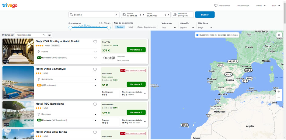Select the 231 € map price marker
The height and width of the screenshot is (140, 286).
(228, 74)
